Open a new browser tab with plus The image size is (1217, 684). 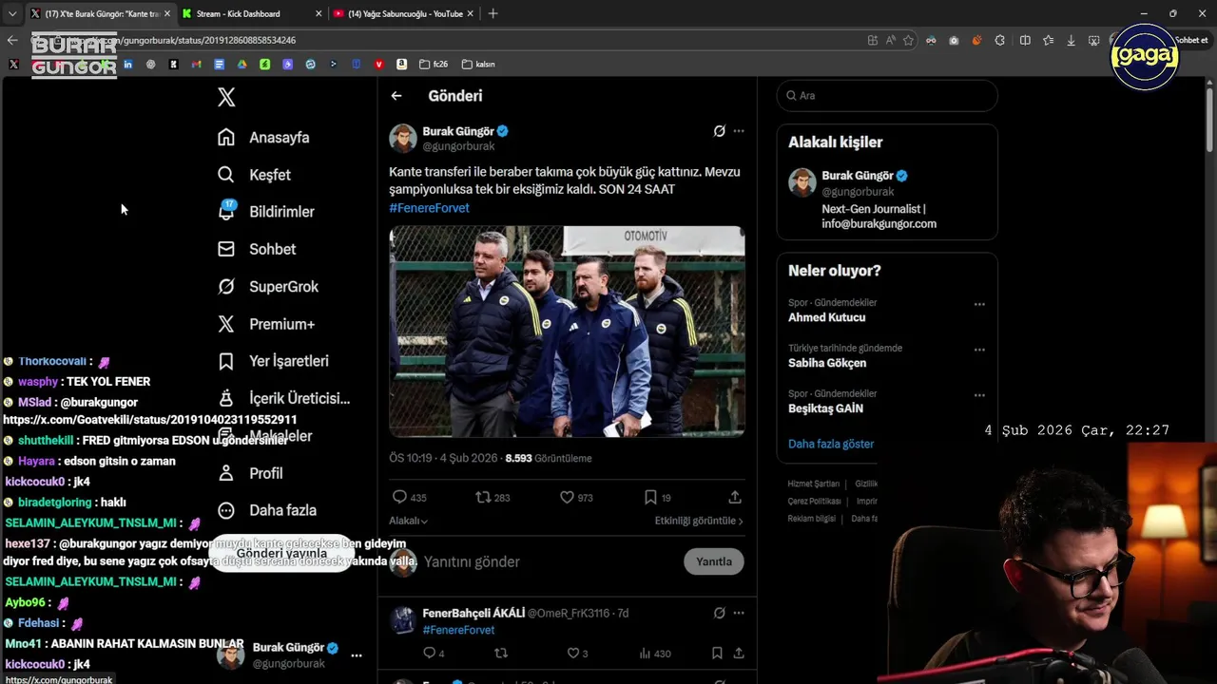pos(493,13)
